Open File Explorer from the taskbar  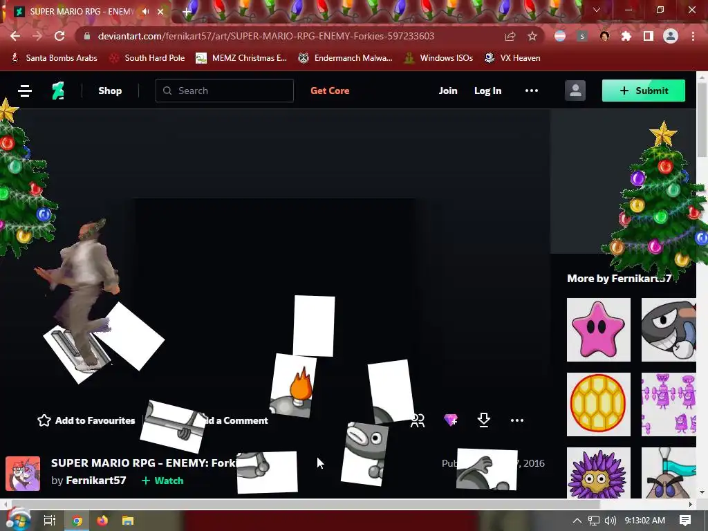pyautogui.click(x=128, y=521)
